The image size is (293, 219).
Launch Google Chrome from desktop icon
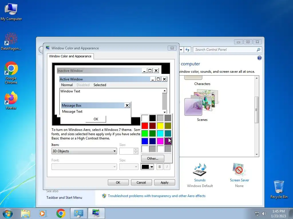point(11,73)
